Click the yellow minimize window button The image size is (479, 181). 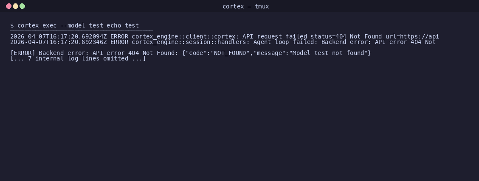(x=15, y=6)
